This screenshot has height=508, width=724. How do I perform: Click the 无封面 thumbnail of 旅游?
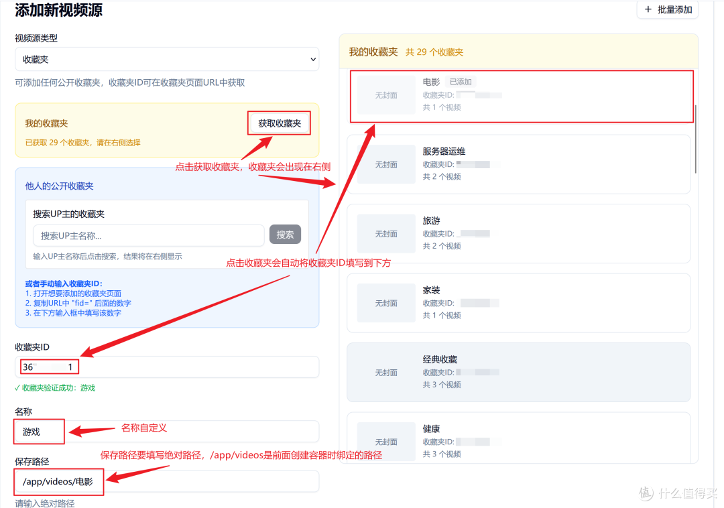[x=386, y=233]
